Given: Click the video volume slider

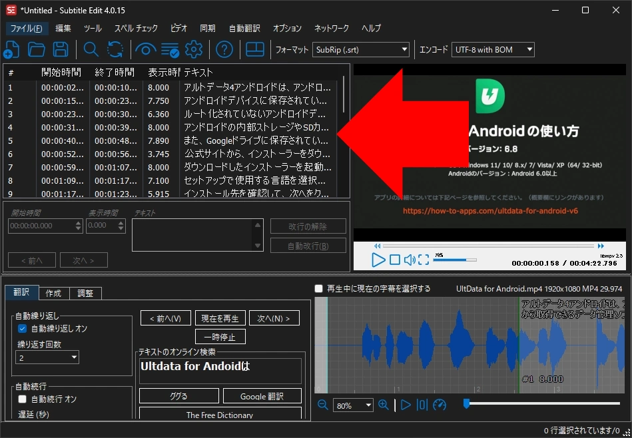Looking at the screenshot, I should [x=455, y=260].
